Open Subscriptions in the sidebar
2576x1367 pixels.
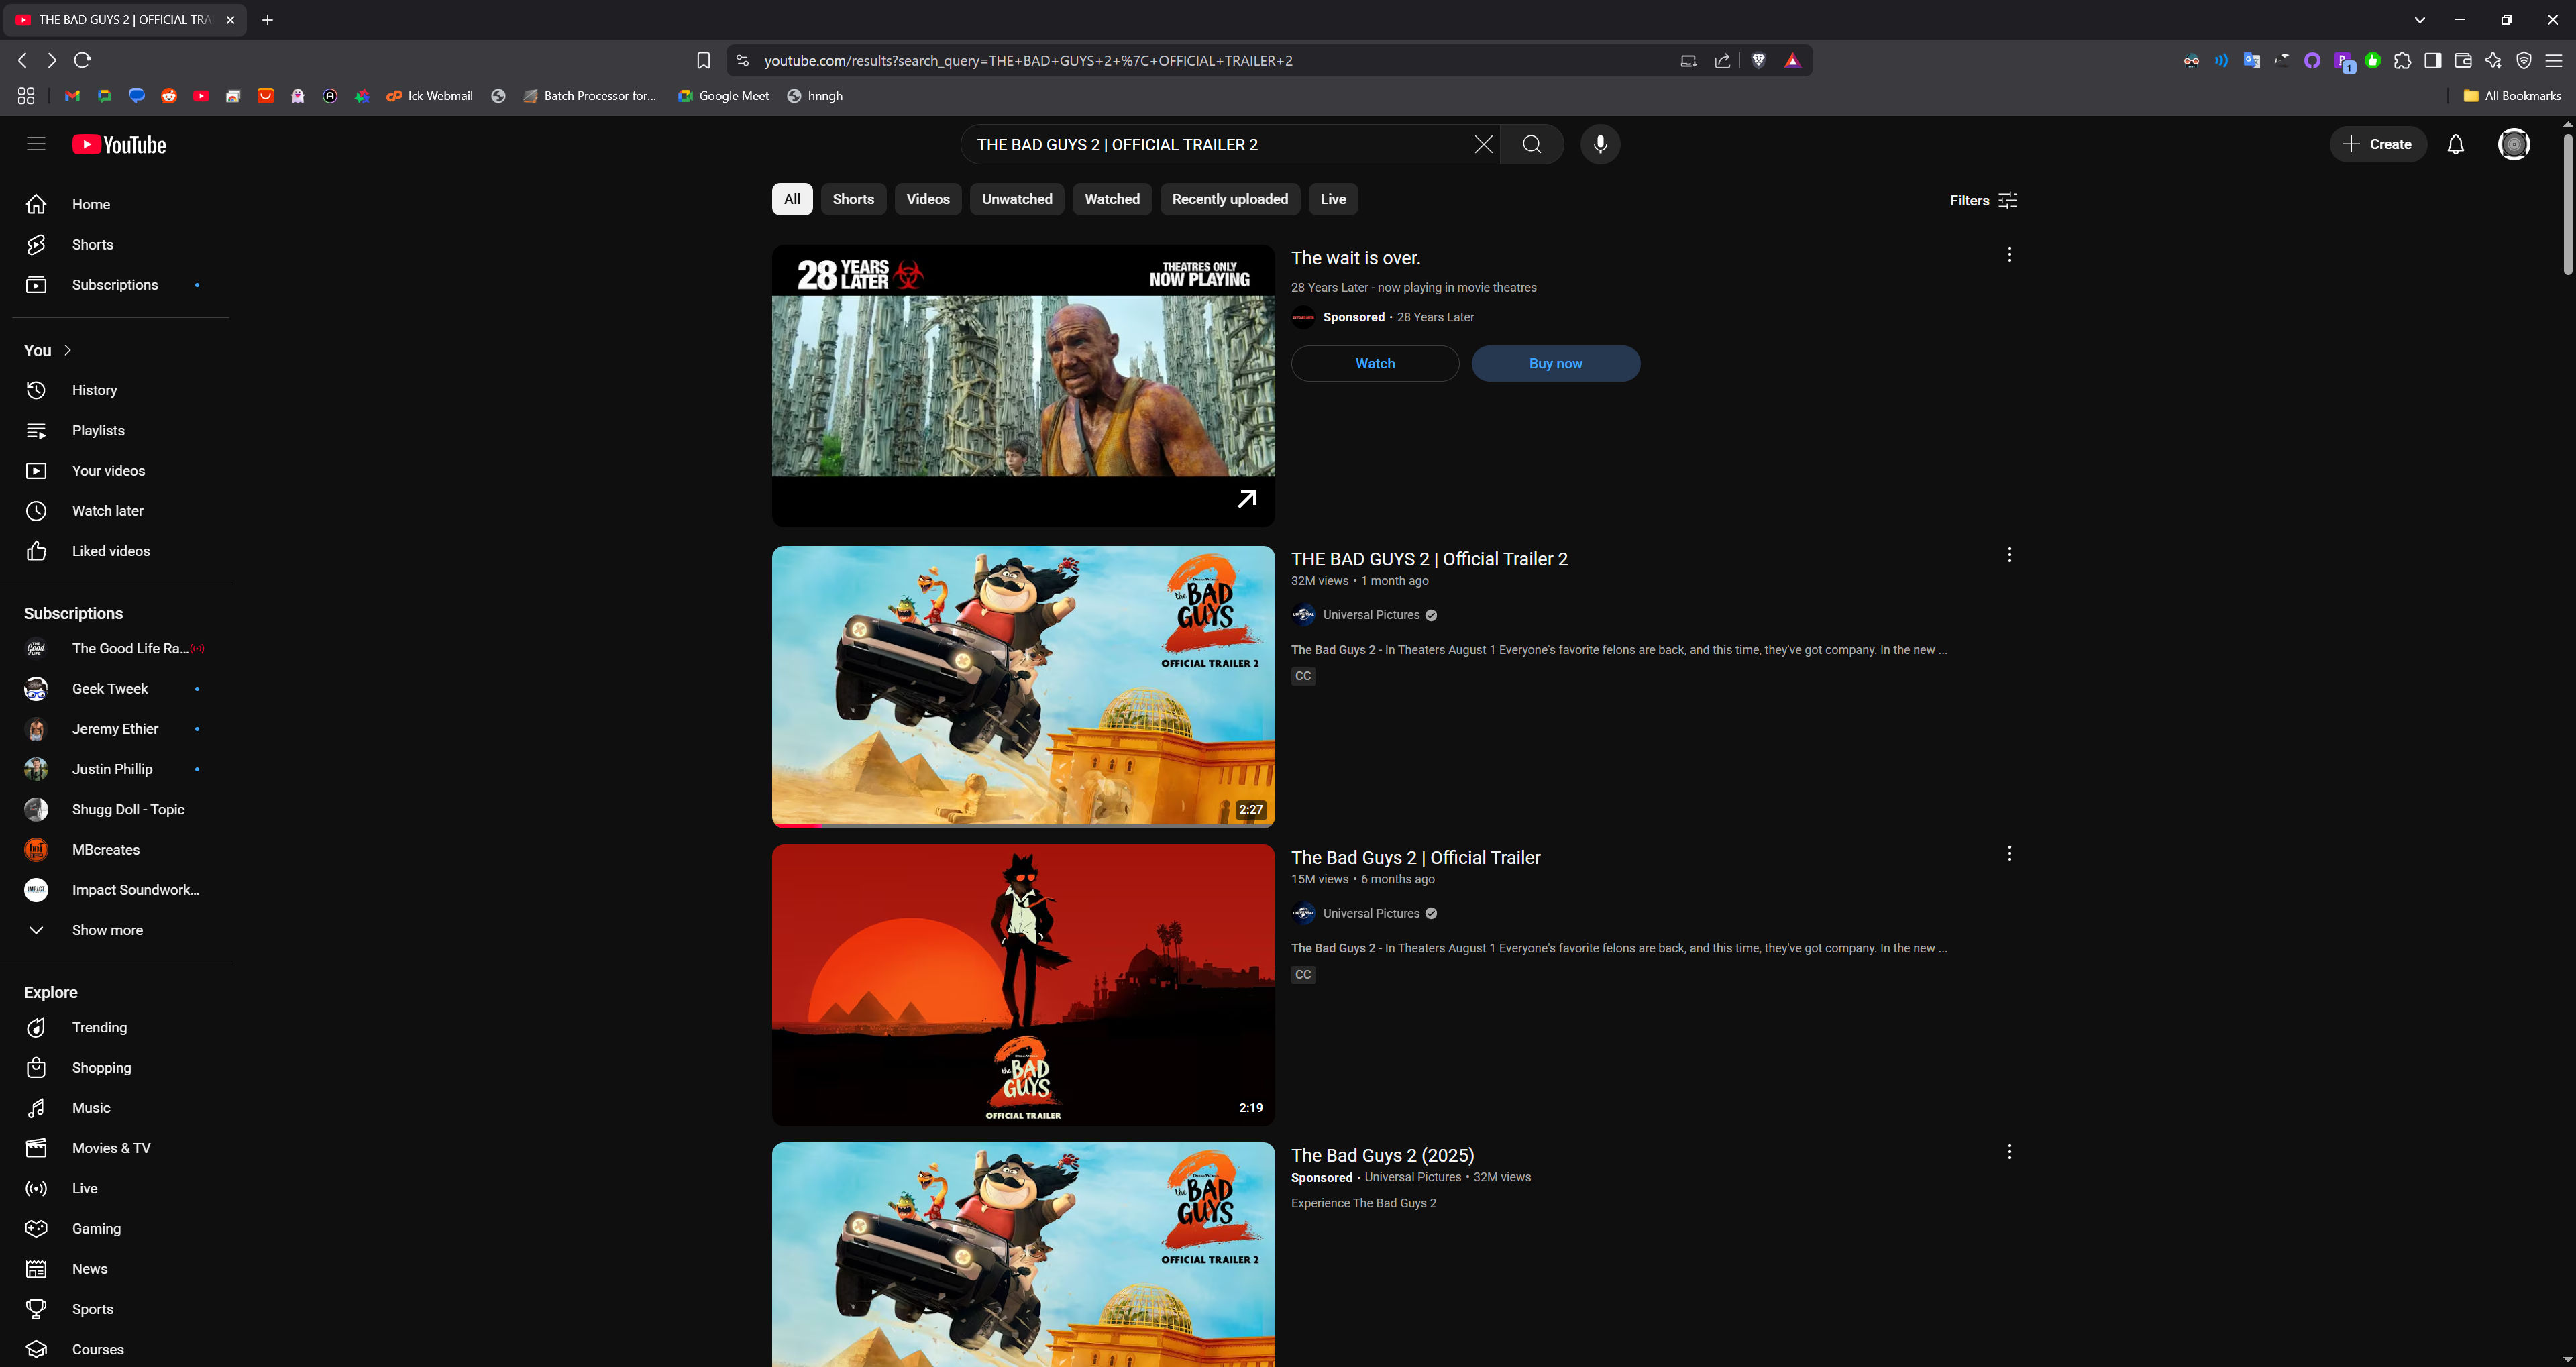point(115,285)
